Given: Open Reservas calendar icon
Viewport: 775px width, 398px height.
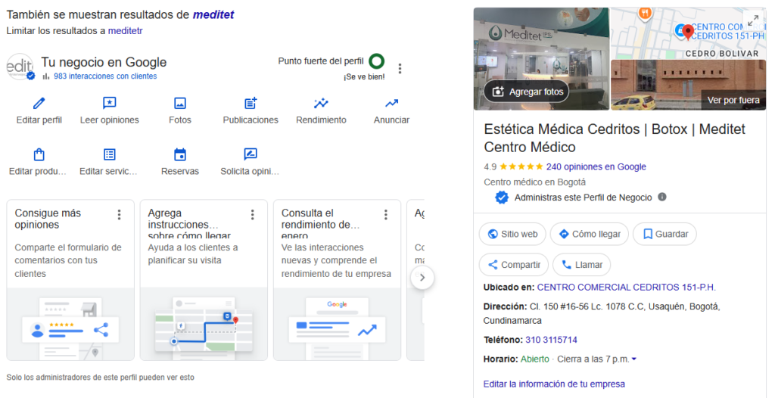Looking at the screenshot, I should coord(180,155).
